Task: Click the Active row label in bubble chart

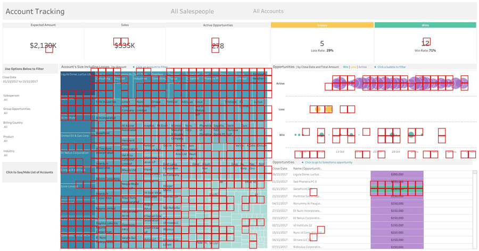Action: click(280, 83)
